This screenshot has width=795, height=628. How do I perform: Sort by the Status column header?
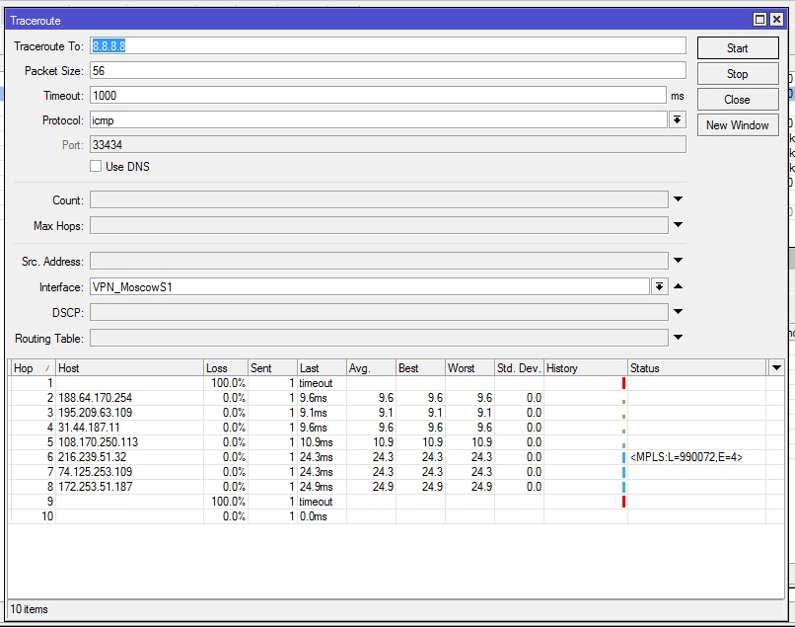pos(696,368)
